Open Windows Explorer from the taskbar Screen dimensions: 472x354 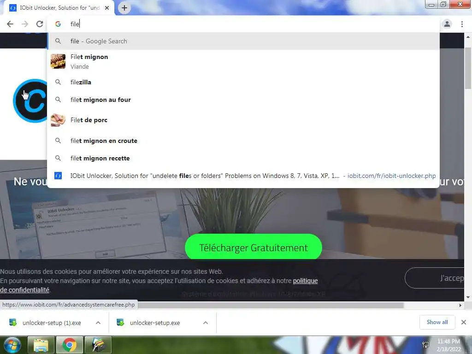(x=41, y=345)
